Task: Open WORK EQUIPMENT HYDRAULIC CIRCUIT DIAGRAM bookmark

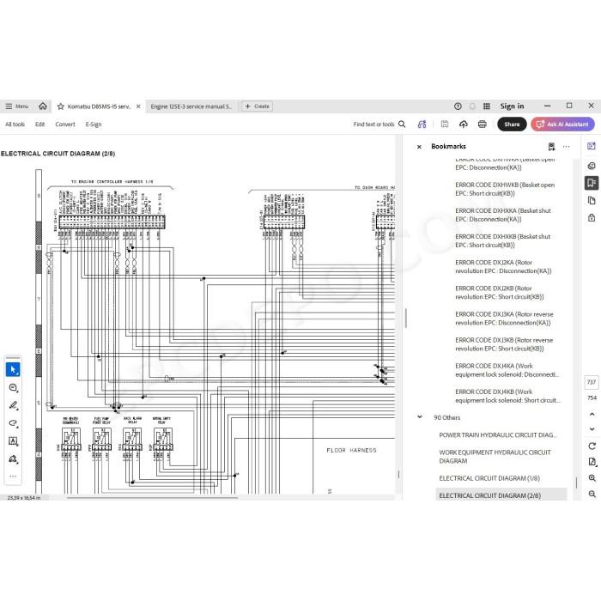Action: (x=495, y=457)
